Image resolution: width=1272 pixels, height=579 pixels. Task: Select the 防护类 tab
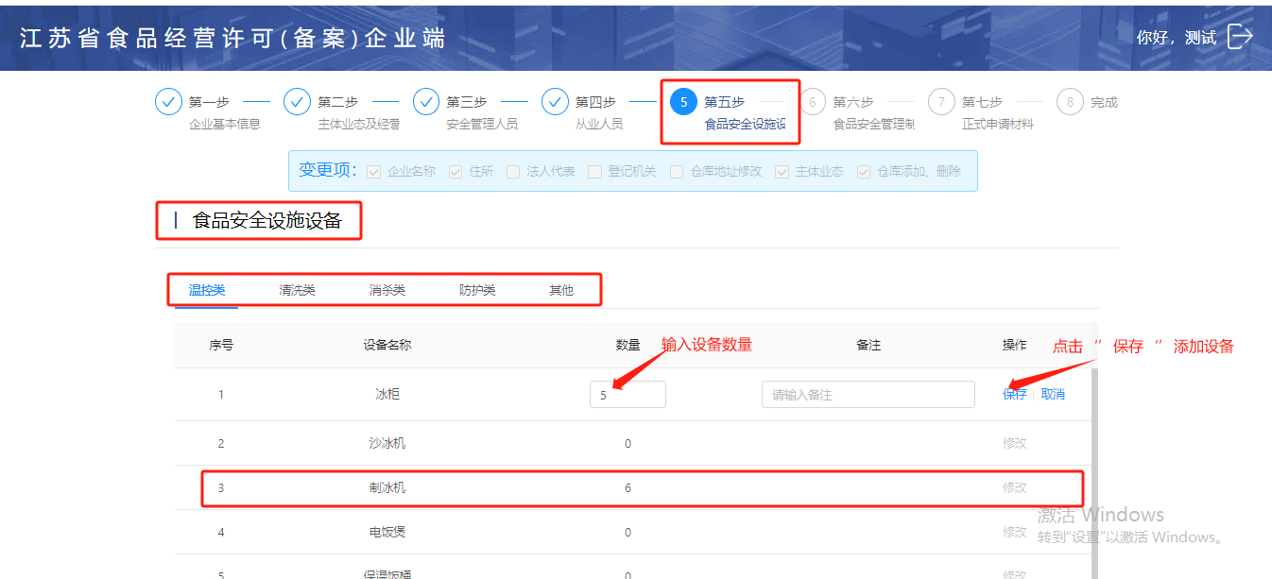coord(477,290)
